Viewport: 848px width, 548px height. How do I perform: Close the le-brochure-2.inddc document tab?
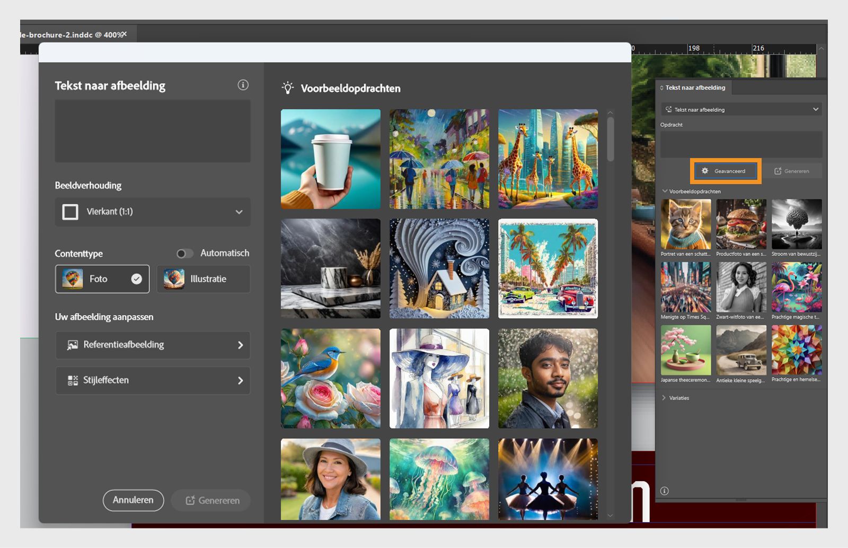124,34
